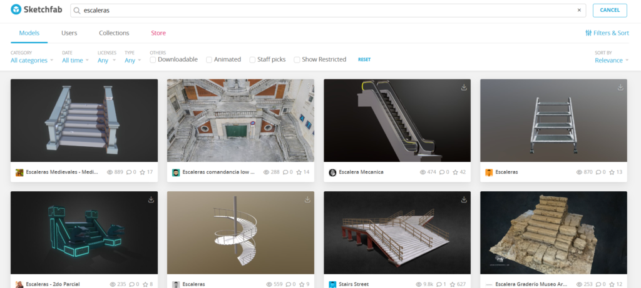
Task: Click the Sketchfab logo
Action: point(36,9)
